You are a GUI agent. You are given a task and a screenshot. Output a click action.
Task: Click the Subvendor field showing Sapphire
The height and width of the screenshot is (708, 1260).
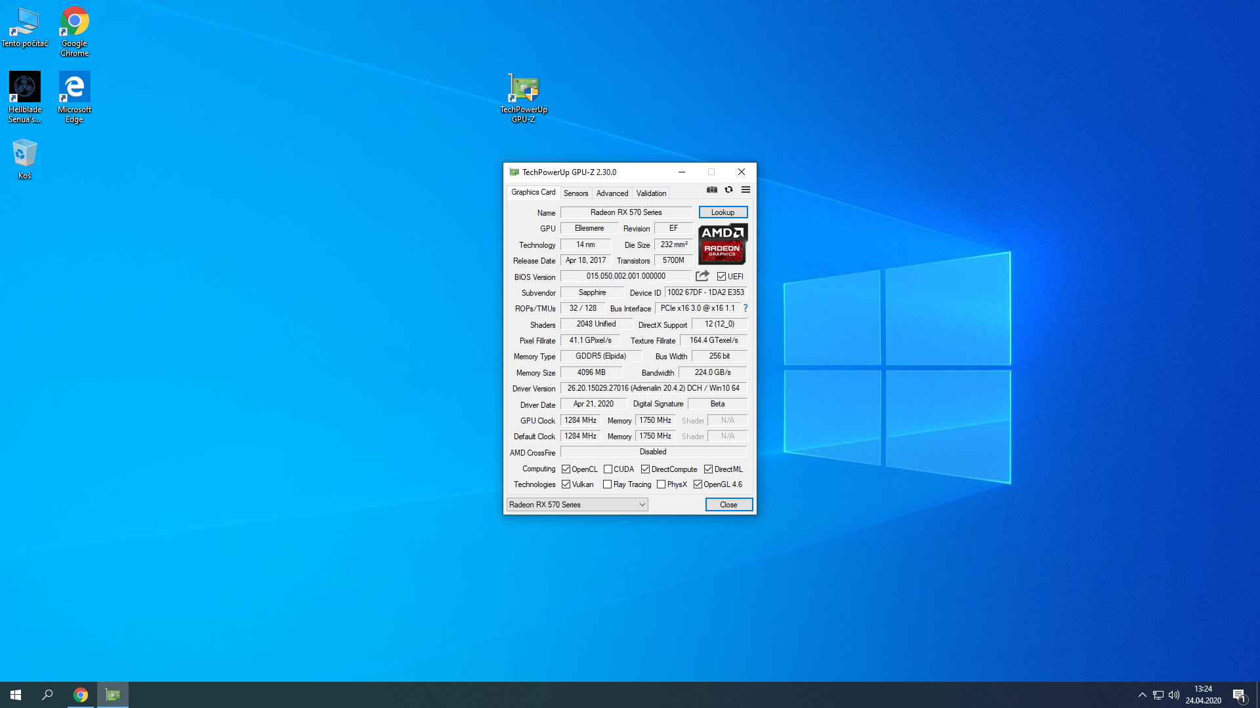[x=592, y=292]
